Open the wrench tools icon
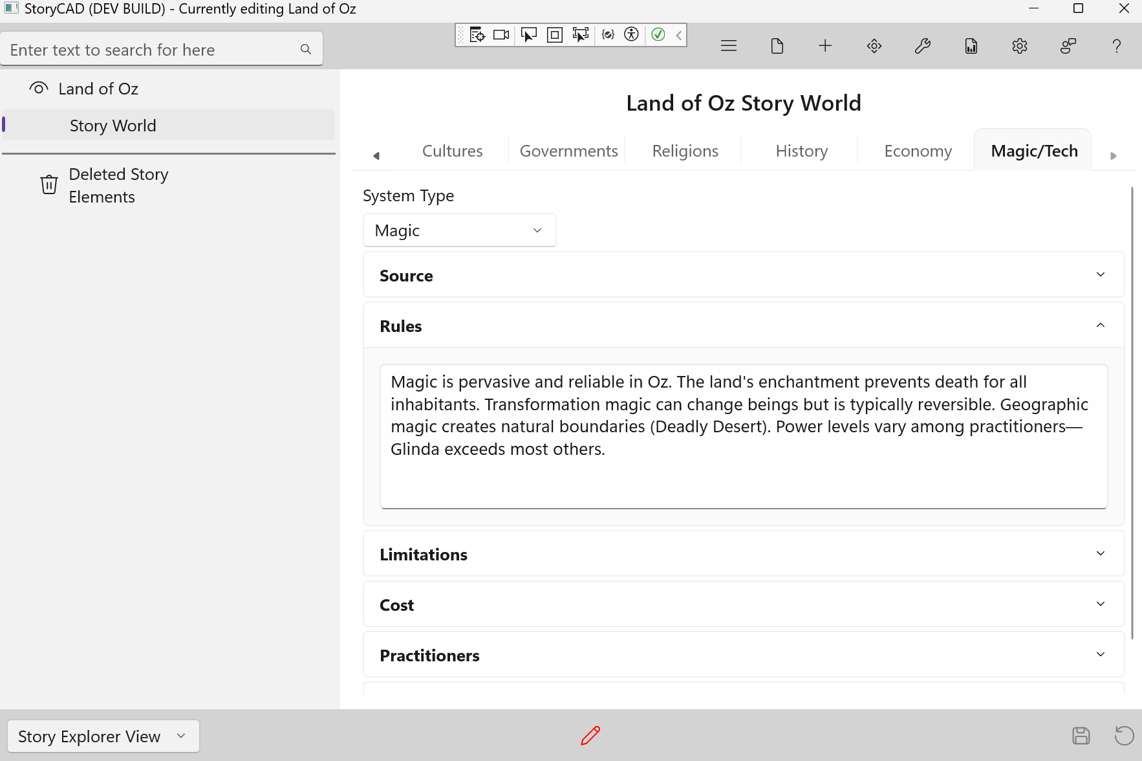Screen dimensions: 1142x761 [x=923, y=46]
